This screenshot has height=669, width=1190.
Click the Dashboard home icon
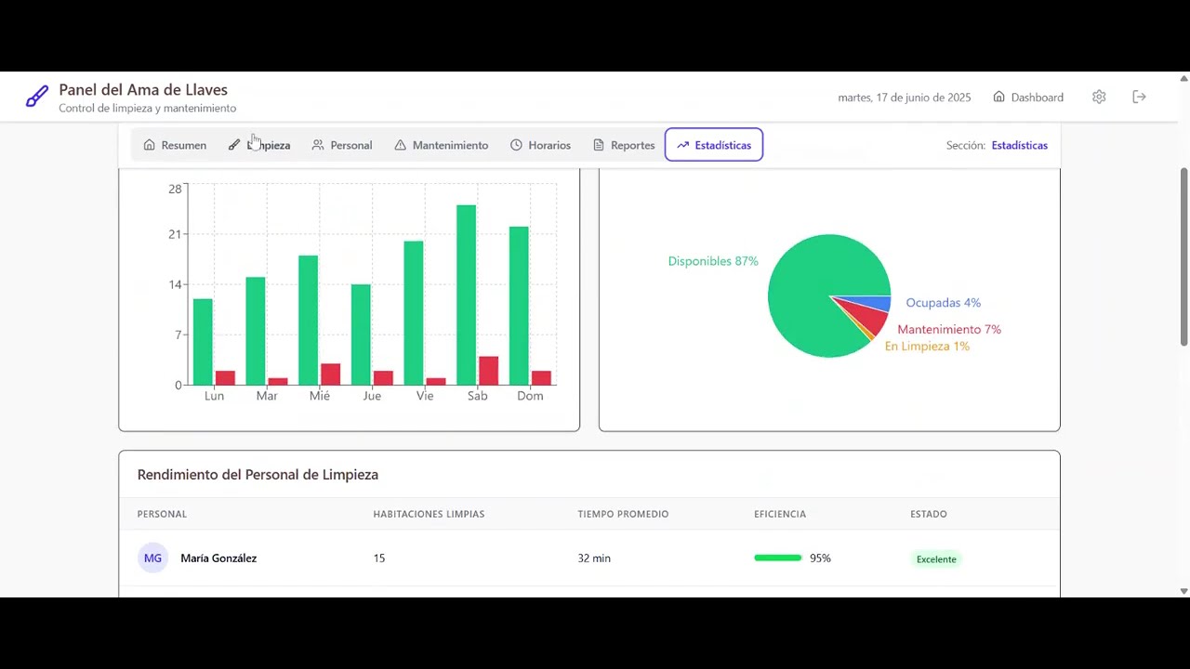click(998, 97)
